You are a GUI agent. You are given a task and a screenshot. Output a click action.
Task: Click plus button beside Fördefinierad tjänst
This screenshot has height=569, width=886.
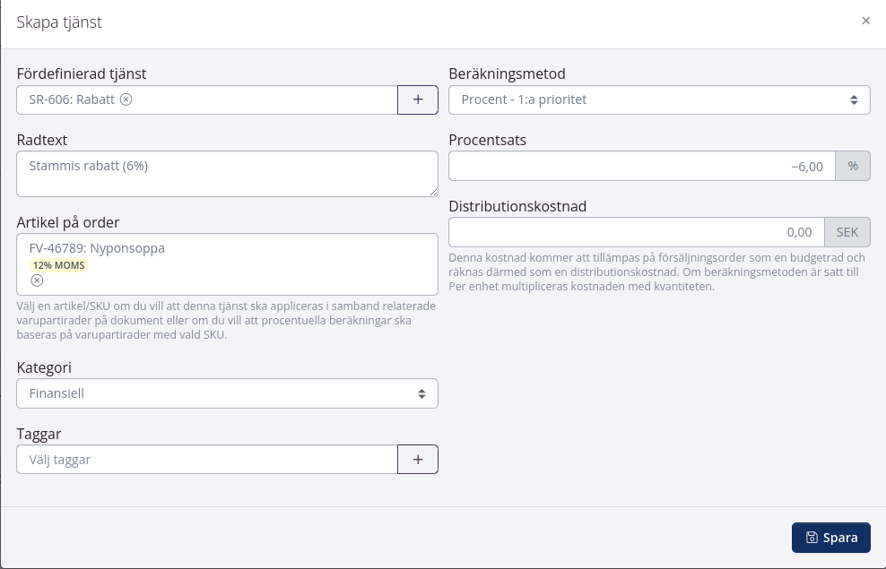[418, 99]
